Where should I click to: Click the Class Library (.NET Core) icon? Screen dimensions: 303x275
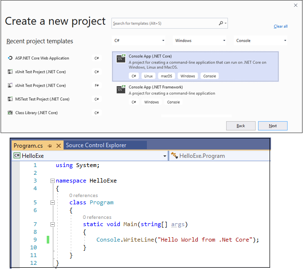click(10, 113)
